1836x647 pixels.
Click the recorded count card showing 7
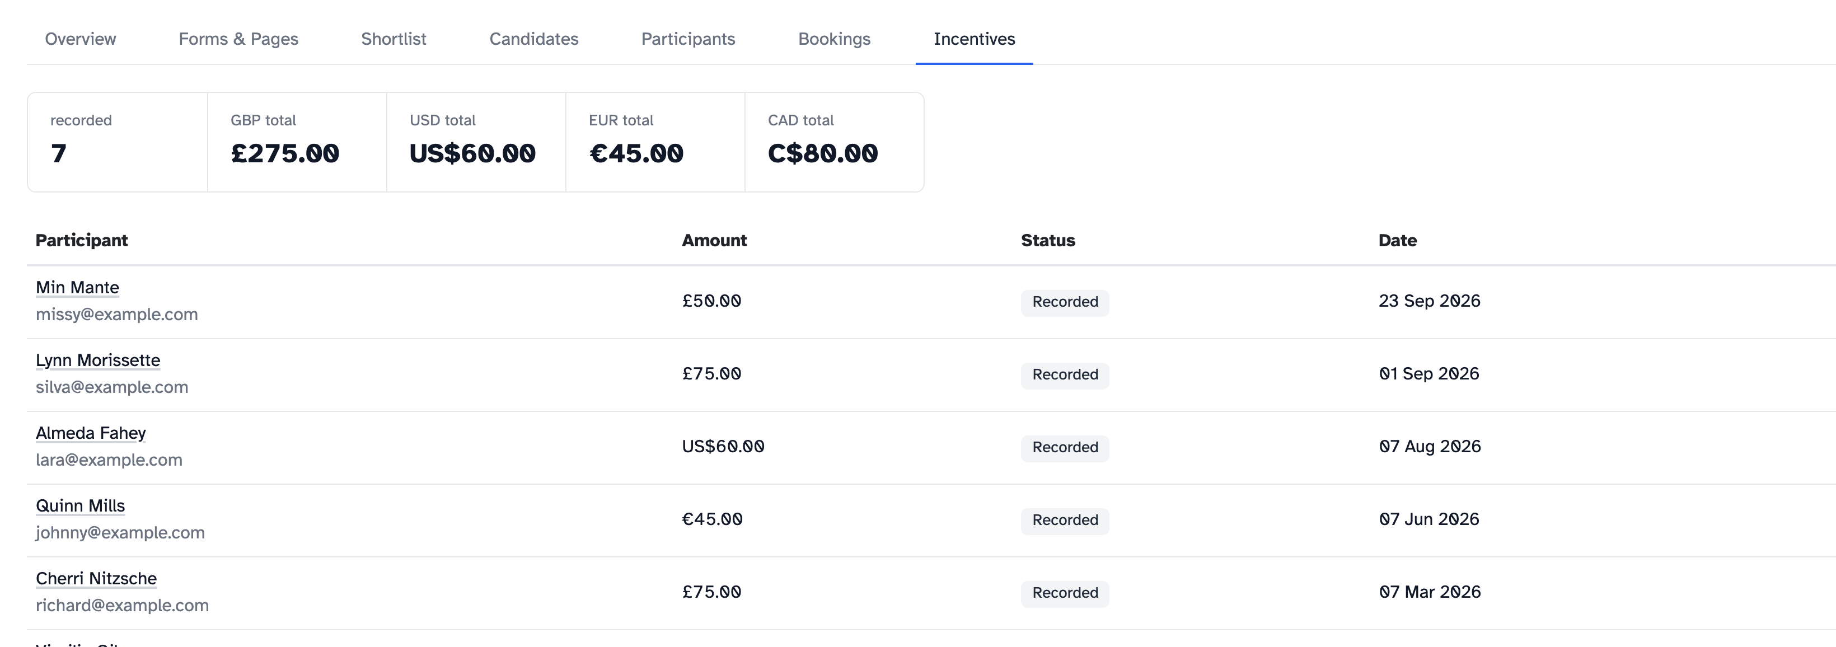[x=118, y=142]
